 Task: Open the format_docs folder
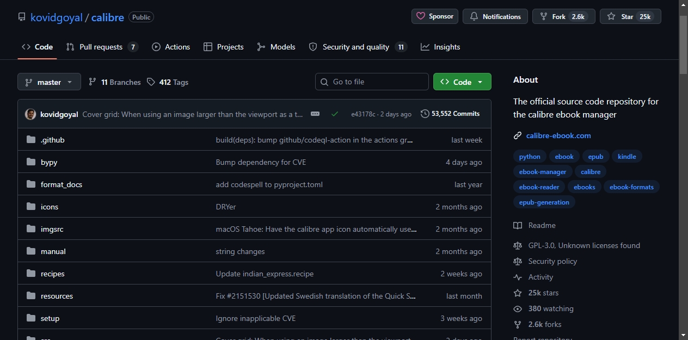(x=62, y=184)
